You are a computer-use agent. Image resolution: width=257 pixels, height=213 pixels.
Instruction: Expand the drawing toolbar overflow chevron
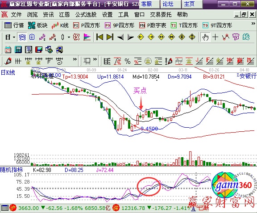click(75, 59)
